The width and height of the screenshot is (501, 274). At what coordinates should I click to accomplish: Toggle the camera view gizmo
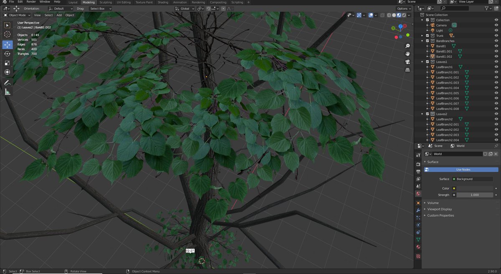point(407,62)
